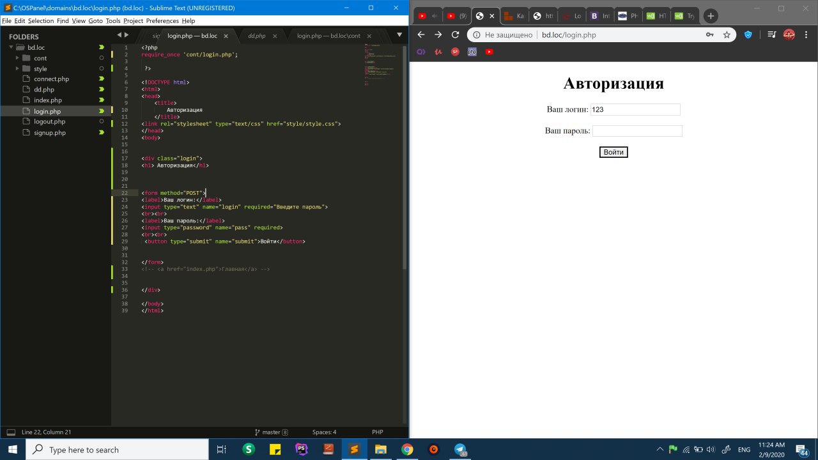The width and height of the screenshot is (818, 460).
Task: Click the YouTube bookmark icon
Action: click(x=489, y=52)
